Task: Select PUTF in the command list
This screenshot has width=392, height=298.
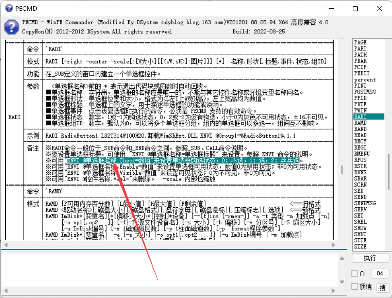Action: (360, 104)
